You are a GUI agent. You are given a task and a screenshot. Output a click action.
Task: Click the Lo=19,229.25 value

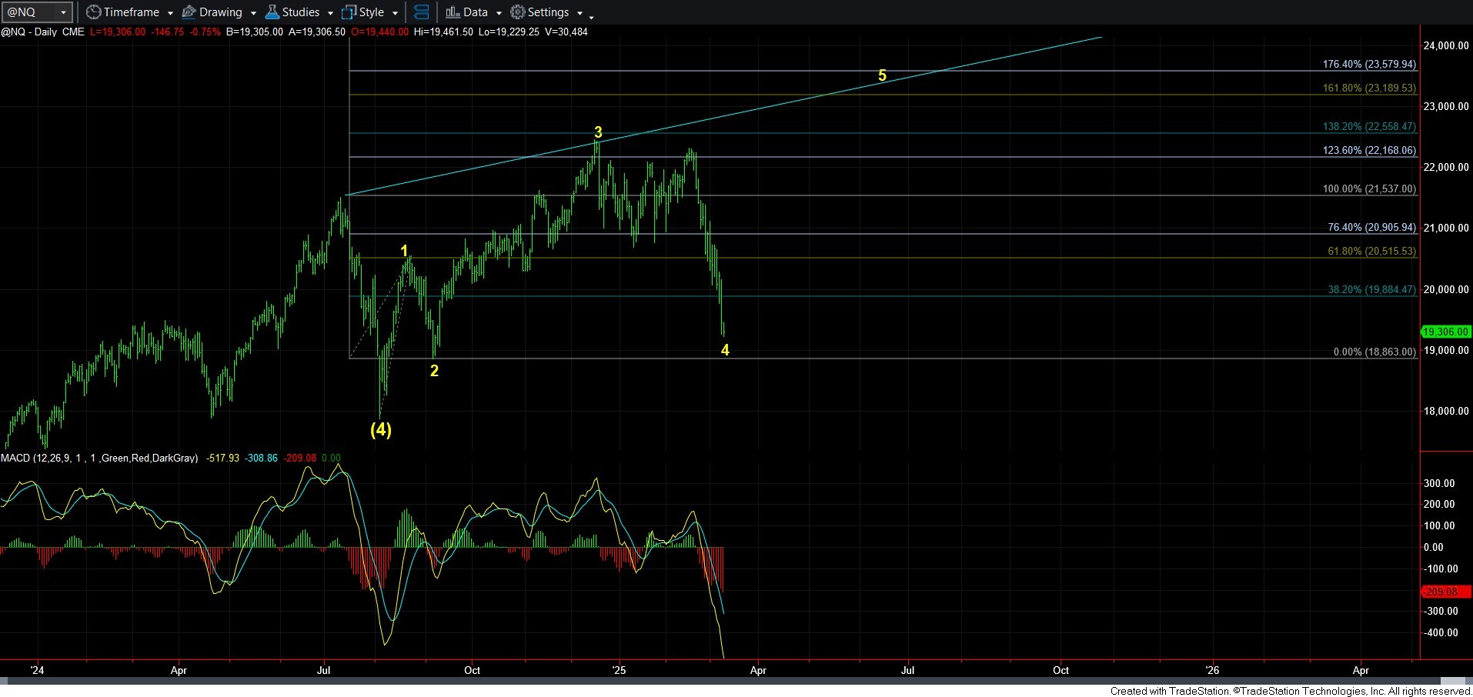click(509, 32)
